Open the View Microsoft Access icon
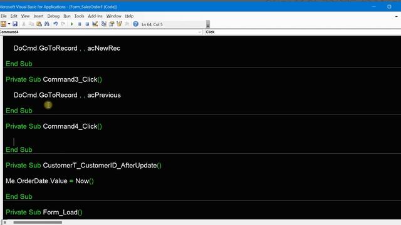Screen dimensions: 401x225 3,24
